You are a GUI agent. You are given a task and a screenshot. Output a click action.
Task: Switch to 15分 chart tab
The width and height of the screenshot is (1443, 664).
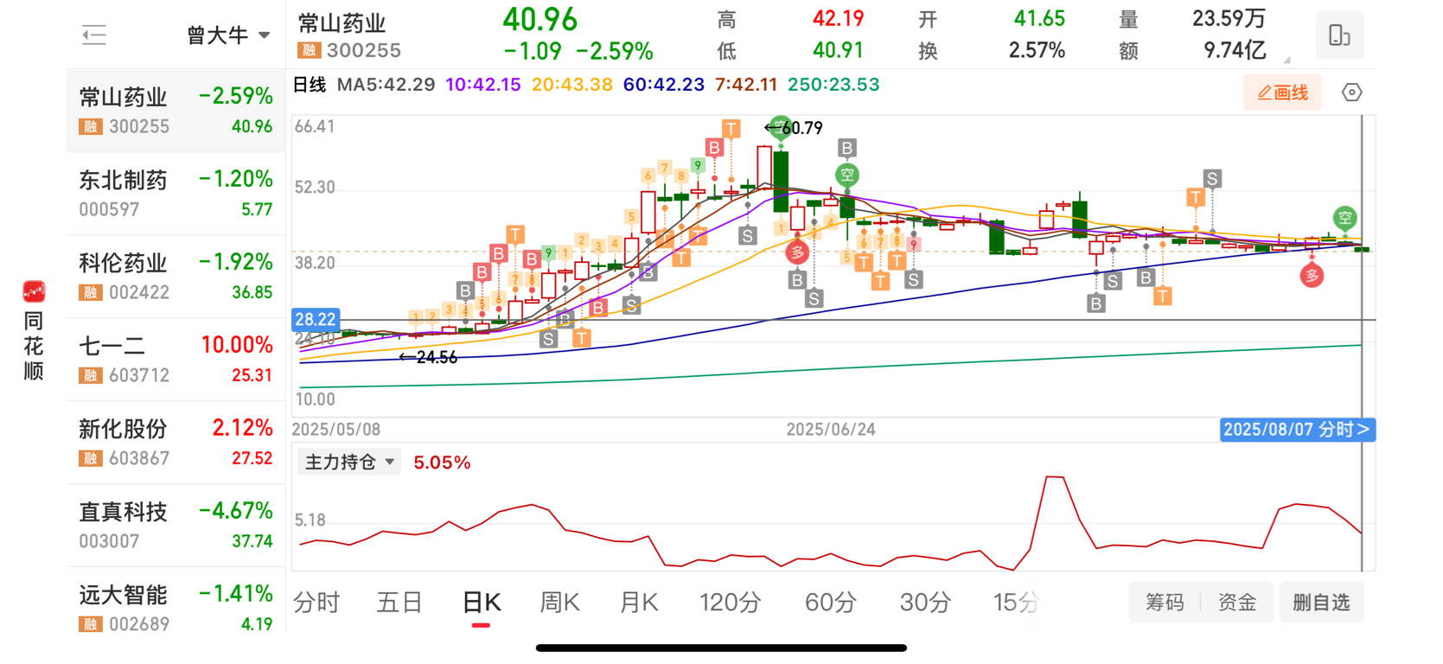pos(1017,603)
